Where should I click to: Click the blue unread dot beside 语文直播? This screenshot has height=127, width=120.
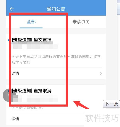point(9,40)
